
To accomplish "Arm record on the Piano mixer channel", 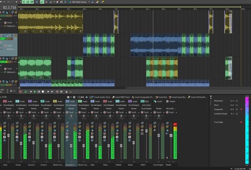I will click(x=104, y=134).
